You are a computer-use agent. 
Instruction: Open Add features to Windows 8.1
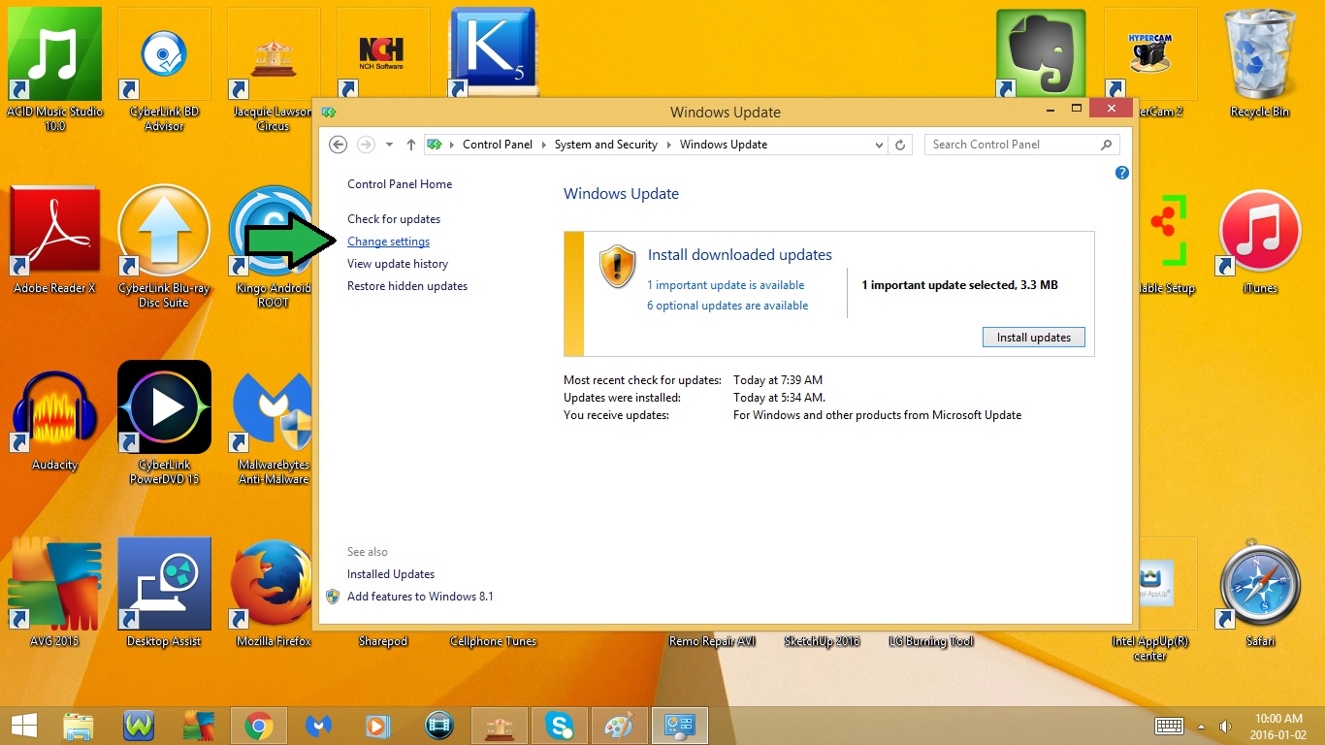tap(420, 597)
